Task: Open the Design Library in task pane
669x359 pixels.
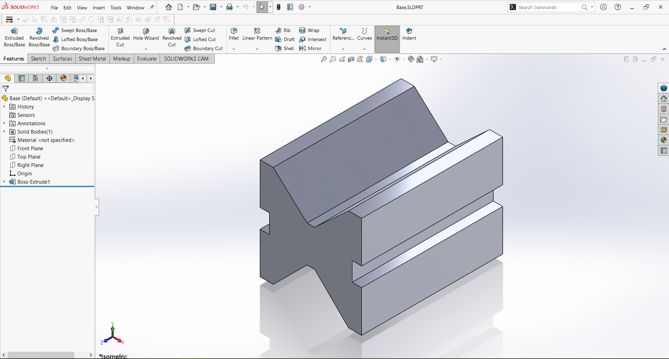Action: click(x=664, y=109)
